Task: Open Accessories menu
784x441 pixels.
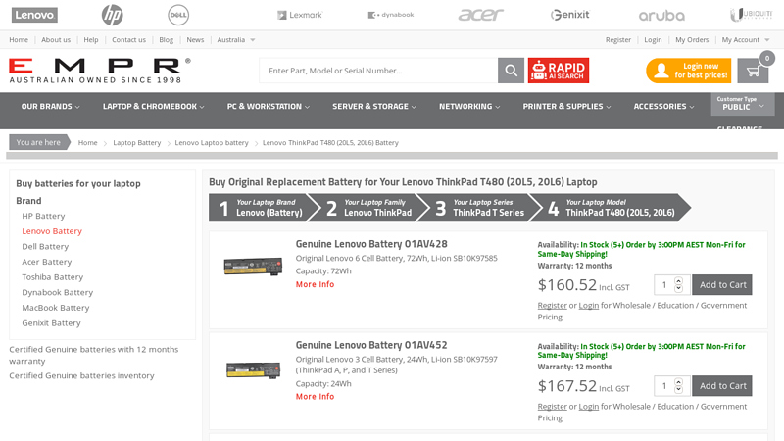Action: 664,107
